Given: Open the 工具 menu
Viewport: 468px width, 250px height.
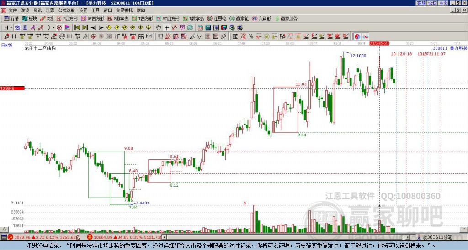Looking at the screenshot, I should [96, 10].
